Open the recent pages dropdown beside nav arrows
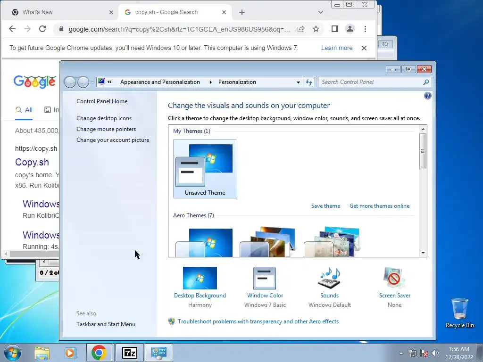This screenshot has height=362, width=483. tap(92, 82)
